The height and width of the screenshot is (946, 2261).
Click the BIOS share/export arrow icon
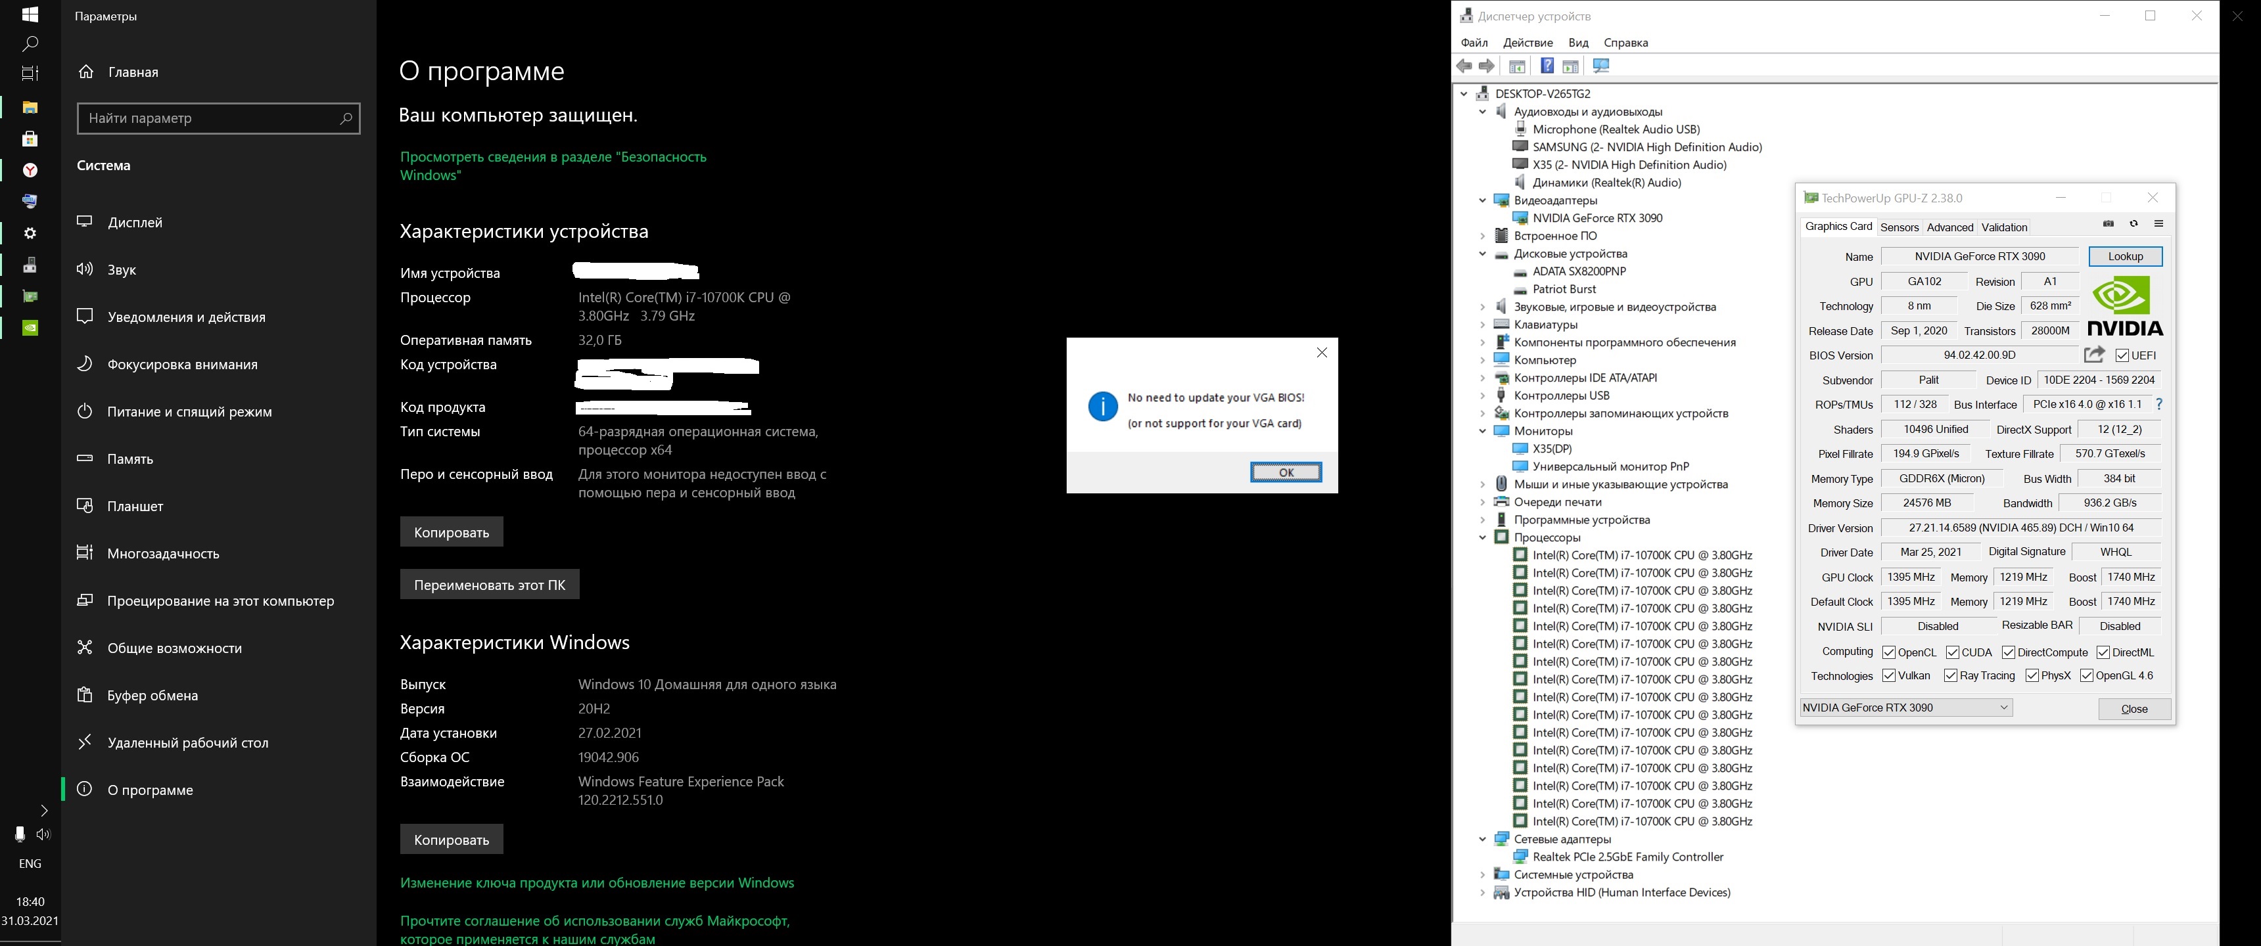pyautogui.click(x=2094, y=355)
